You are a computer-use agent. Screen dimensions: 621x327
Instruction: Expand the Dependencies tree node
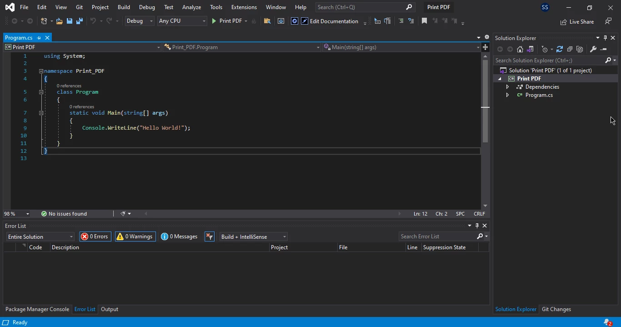507,87
